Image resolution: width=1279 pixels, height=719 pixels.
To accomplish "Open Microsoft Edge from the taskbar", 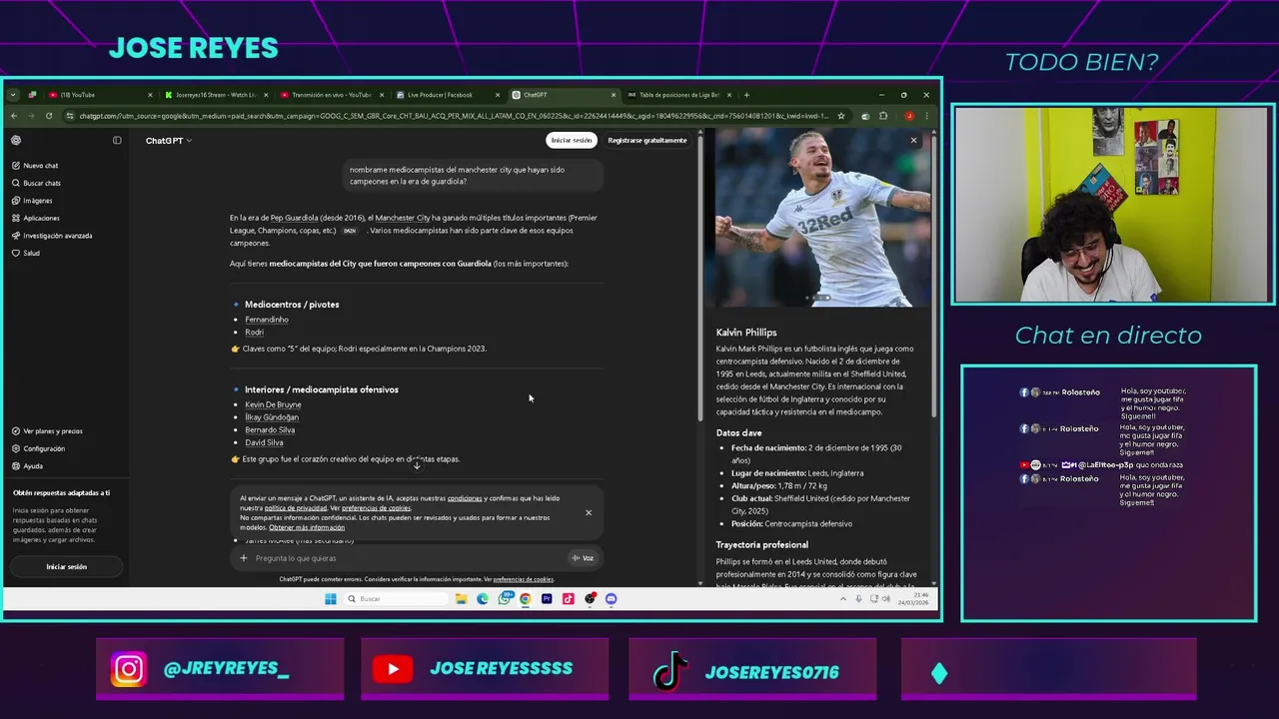I will pyautogui.click(x=483, y=599).
